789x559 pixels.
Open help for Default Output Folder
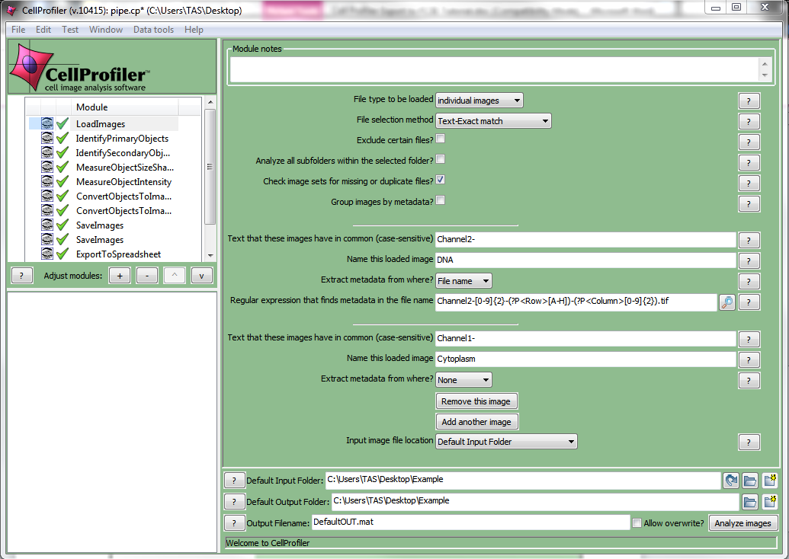234,502
